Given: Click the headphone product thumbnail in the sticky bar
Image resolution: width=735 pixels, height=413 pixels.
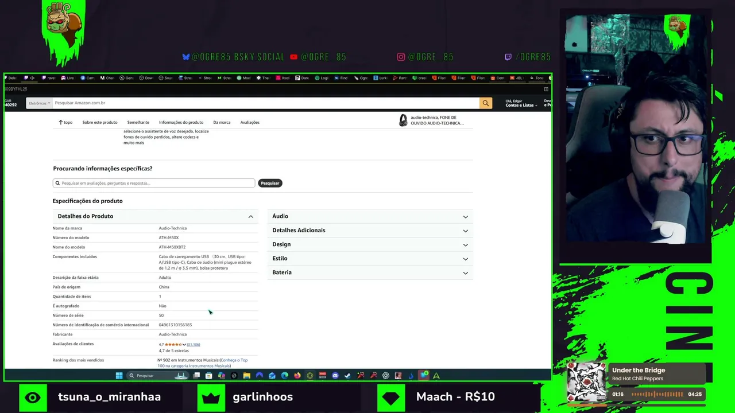Looking at the screenshot, I should 403,120.
